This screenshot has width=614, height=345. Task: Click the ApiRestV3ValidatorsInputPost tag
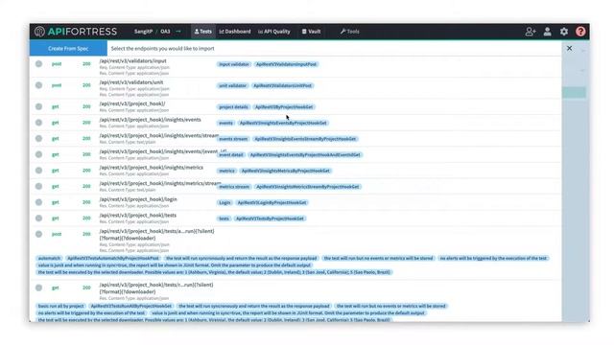coord(286,64)
